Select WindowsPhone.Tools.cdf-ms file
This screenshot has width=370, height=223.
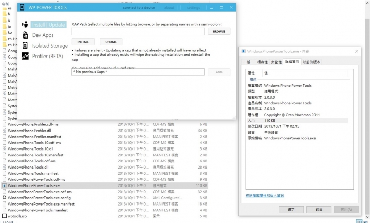click(x=32, y=161)
